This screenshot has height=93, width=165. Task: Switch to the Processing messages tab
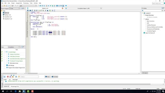click(15, 86)
